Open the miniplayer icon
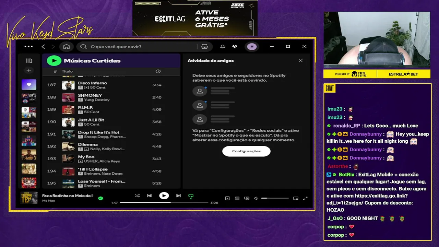The image size is (439, 247). click(296, 198)
